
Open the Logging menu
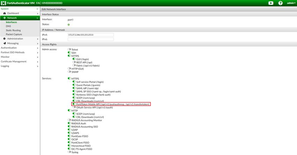pos(5,66)
